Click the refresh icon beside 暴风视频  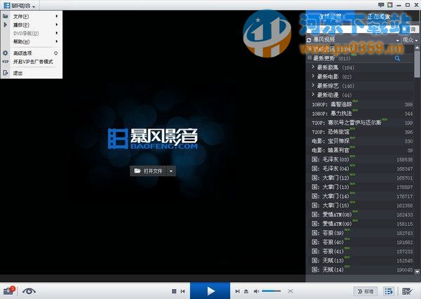click(x=309, y=40)
